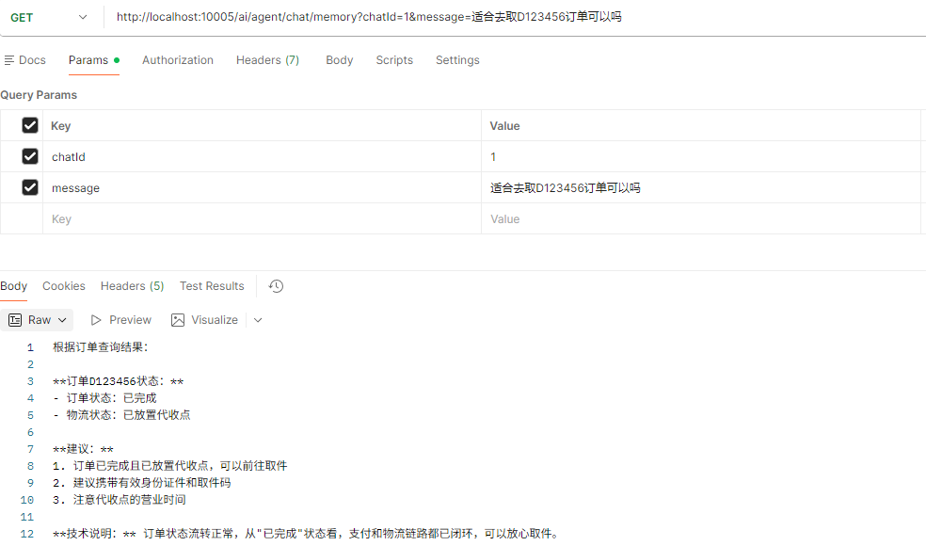The image size is (926, 546).
Task: Open the request Settings tab
Action: click(x=457, y=60)
